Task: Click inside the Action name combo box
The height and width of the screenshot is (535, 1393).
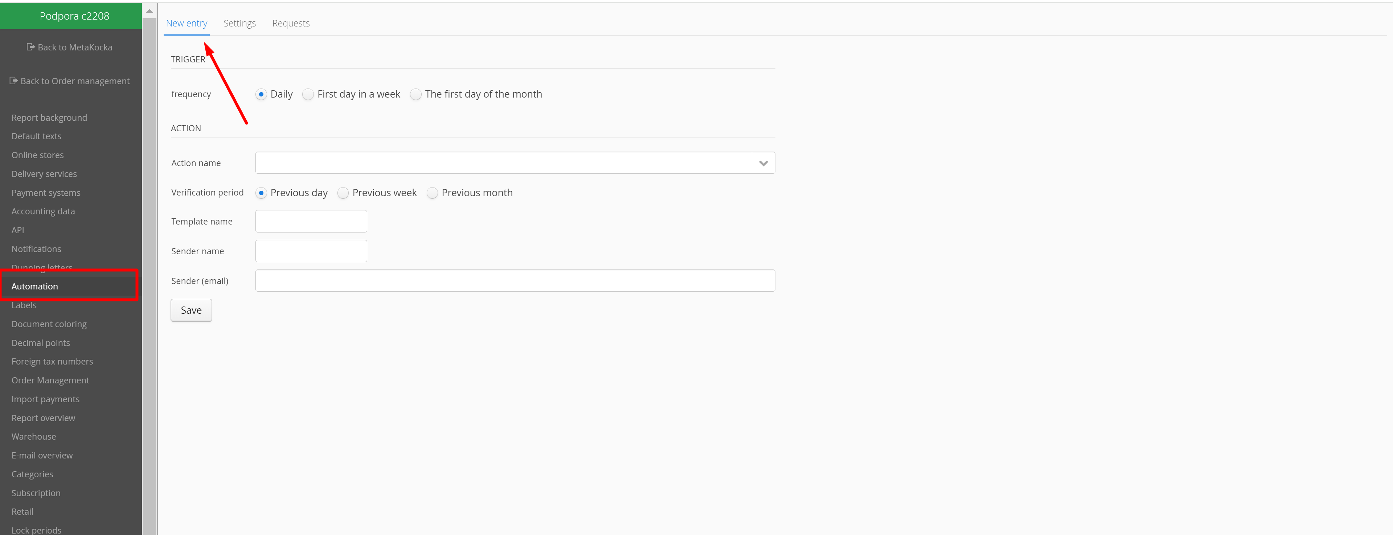Action: (503, 163)
